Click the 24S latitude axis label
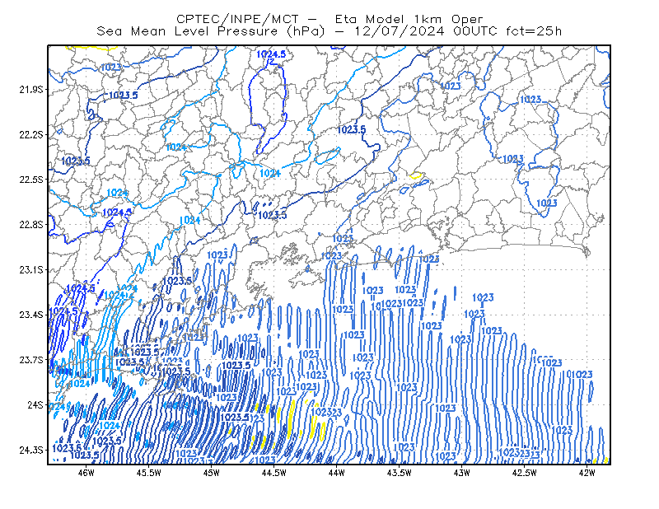The image size is (659, 509). (x=35, y=404)
